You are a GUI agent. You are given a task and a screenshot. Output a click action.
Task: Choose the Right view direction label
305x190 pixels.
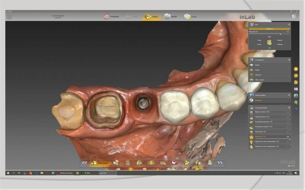pyautogui.click(x=280, y=40)
